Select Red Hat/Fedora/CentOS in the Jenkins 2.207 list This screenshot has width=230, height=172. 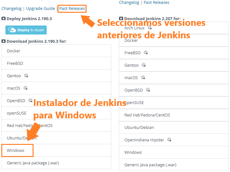(x=147, y=115)
